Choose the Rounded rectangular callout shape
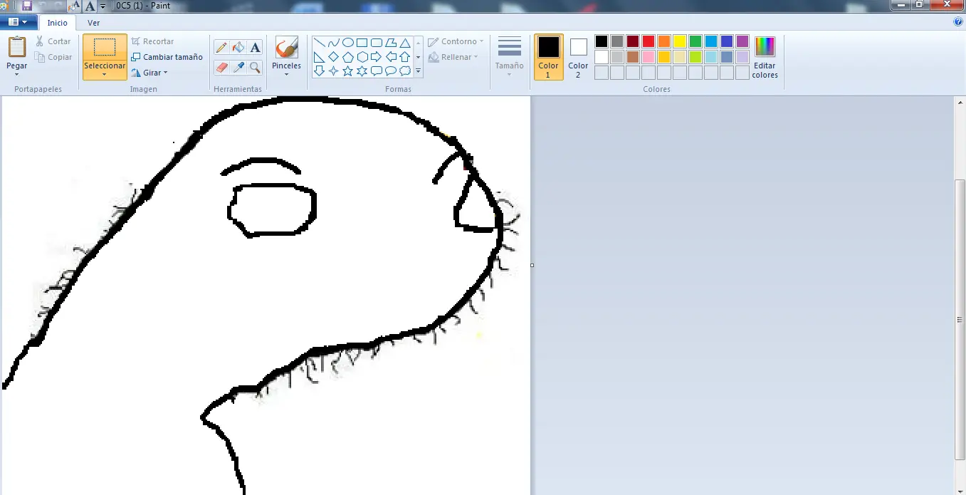 click(x=376, y=71)
